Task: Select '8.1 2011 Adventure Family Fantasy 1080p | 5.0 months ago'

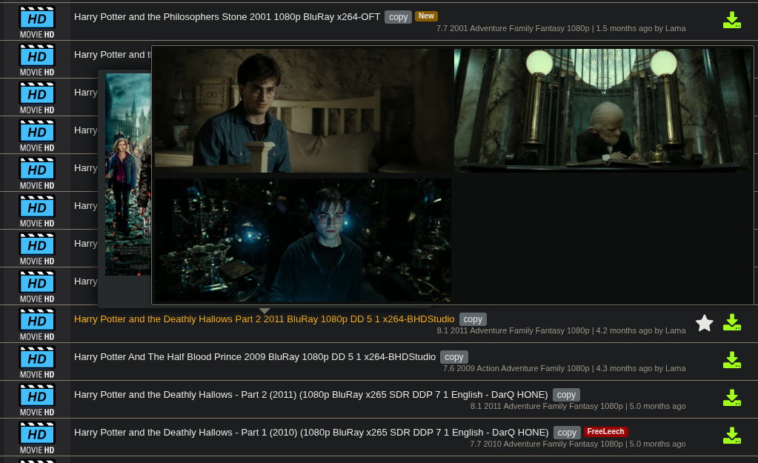Action: coord(578,406)
